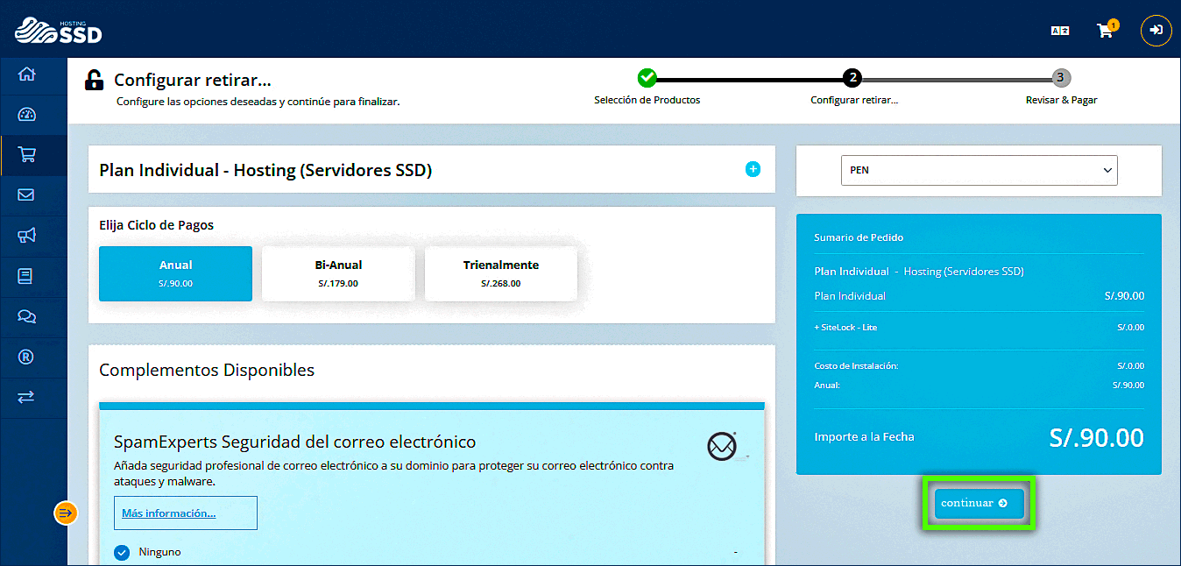Select the domain registration ® icon
The height and width of the screenshot is (566, 1181).
[26, 357]
